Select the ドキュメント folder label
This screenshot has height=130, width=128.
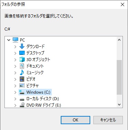point(35,66)
